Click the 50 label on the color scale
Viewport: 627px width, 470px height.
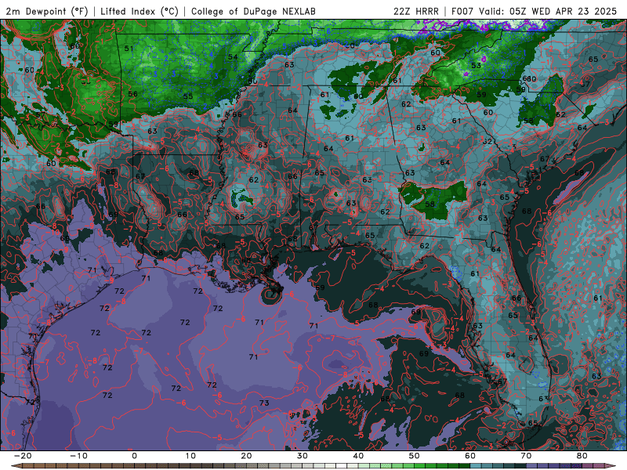(x=415, y=456)
